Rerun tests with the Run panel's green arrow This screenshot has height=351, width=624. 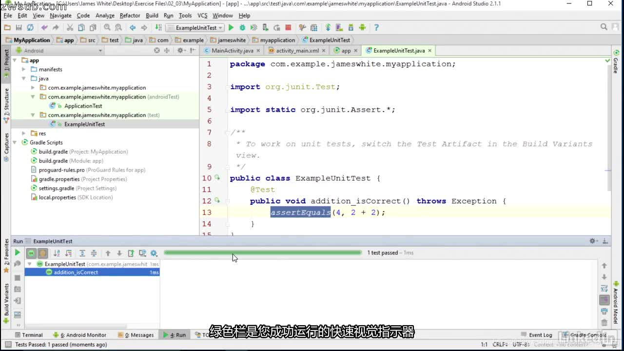[17, 253]
